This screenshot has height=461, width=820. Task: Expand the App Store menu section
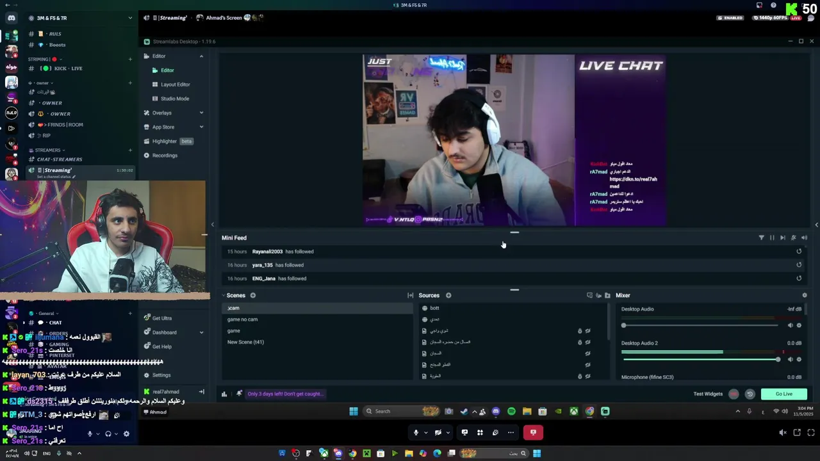tap(201, 127)
